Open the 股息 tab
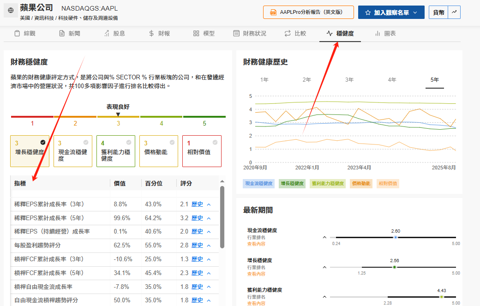This screenshot has height=306, width=480. (x=114, y=33)
